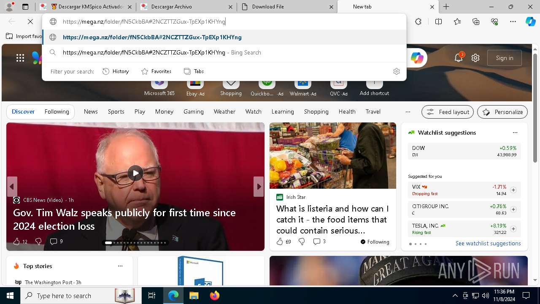540x304 pixels.
Task: Open the Copilot button on the new tab page
Action: coord(417,58)
